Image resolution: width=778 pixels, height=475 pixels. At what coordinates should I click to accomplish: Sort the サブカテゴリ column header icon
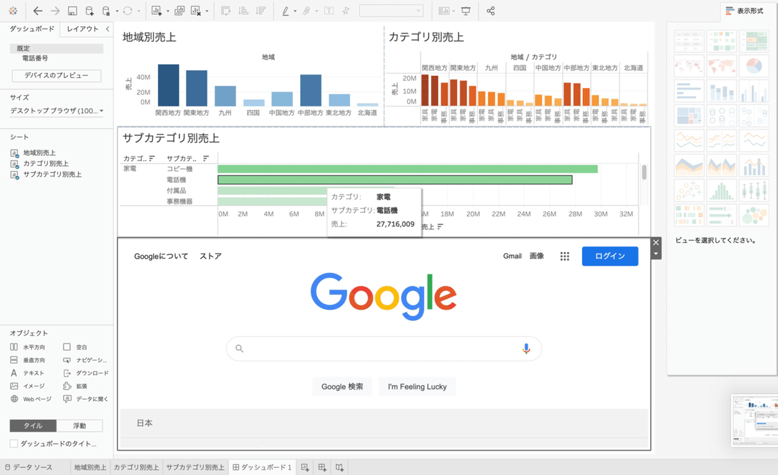(x=206, y=158)
